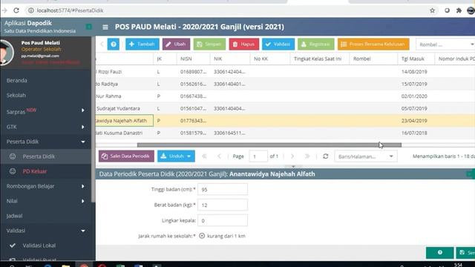Click the Berat badan input field
Viewport: 475px width, 267px height.
click(x=223, y=205)
